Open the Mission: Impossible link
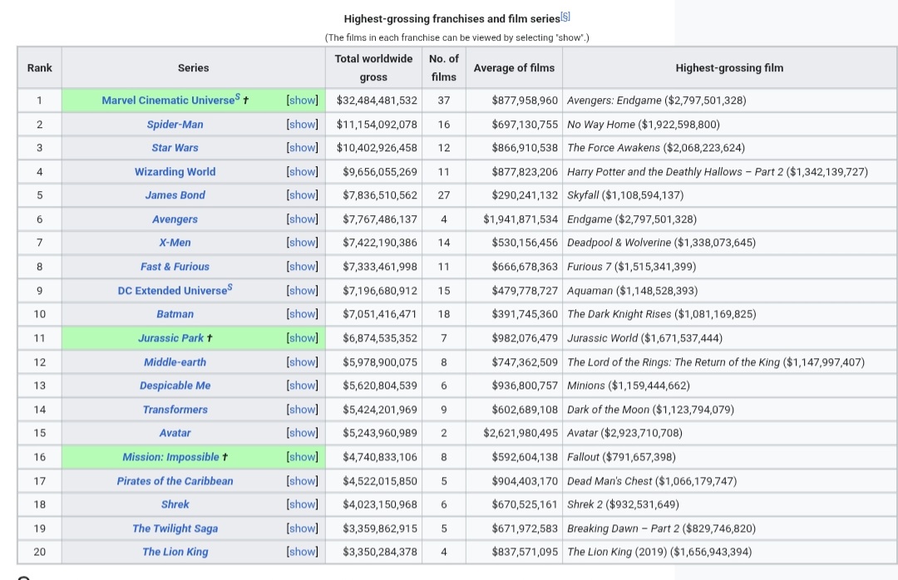 tap(170, 458)
